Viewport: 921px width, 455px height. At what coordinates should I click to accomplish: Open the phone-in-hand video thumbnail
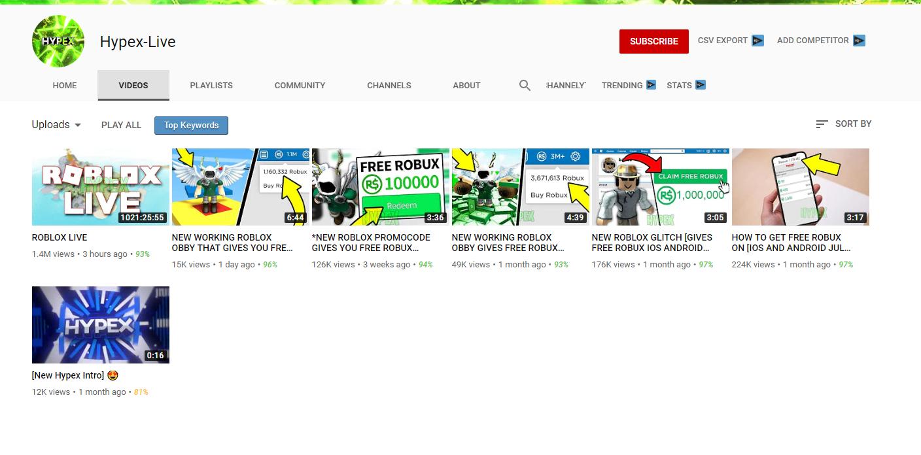801,187
